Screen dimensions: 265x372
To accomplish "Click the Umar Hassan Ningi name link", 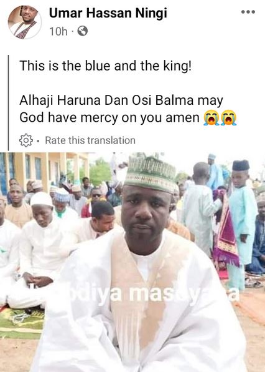I will 108,13.
